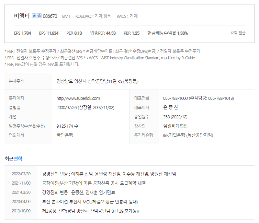
Task: Click the 2013/10/00 history date
Action: click(21, 211)
